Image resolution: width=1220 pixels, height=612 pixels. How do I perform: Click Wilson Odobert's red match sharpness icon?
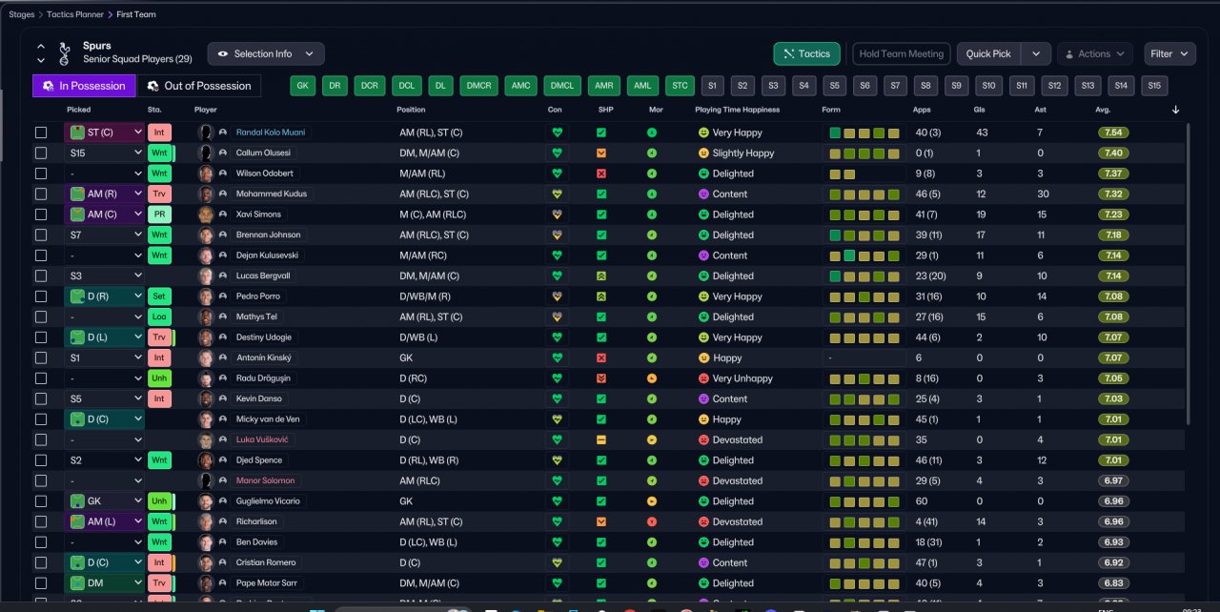coord(601,173)
